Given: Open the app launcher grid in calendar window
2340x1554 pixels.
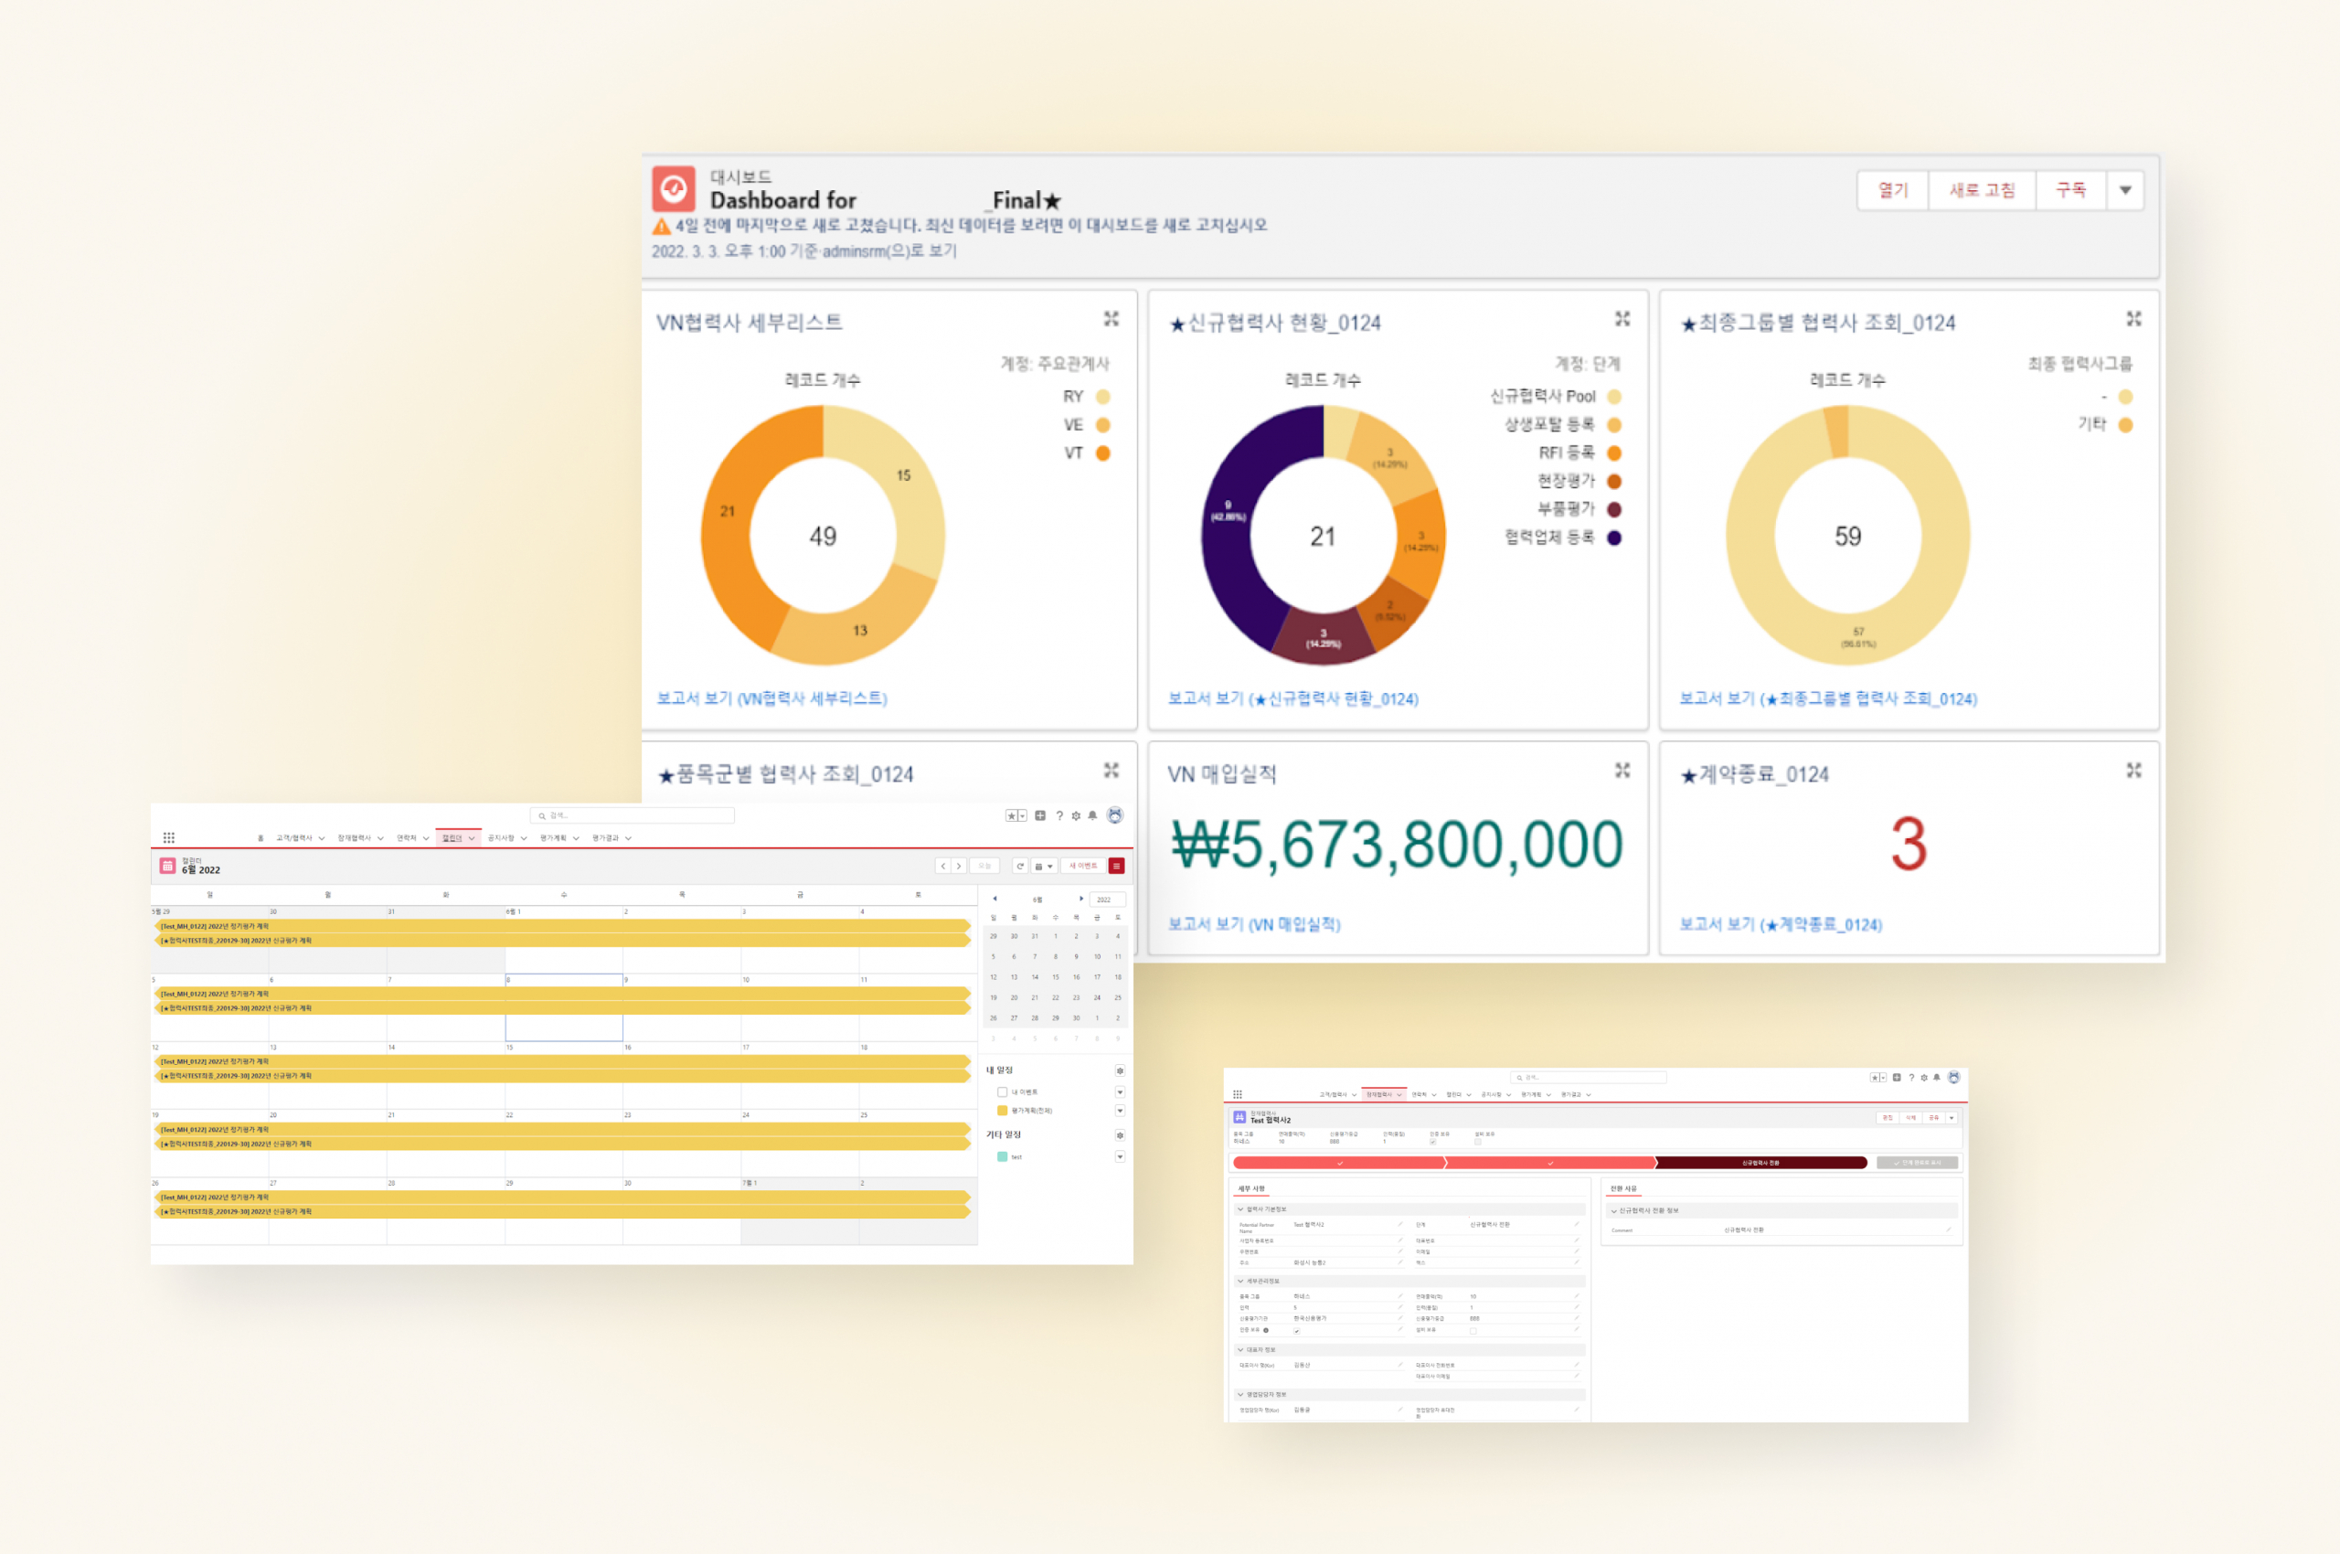Looking at the screenshot, I should [168, 837].
